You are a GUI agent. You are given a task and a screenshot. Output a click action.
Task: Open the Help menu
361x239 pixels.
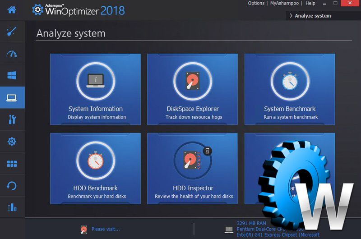pos(310,3)
